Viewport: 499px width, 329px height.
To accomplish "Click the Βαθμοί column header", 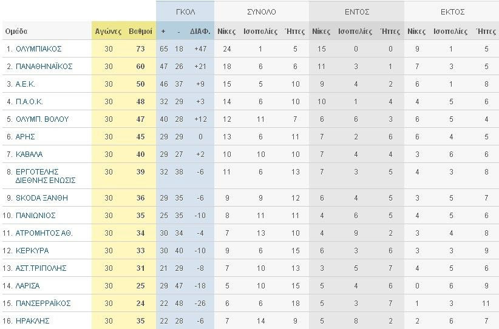I will coord(140,31).
